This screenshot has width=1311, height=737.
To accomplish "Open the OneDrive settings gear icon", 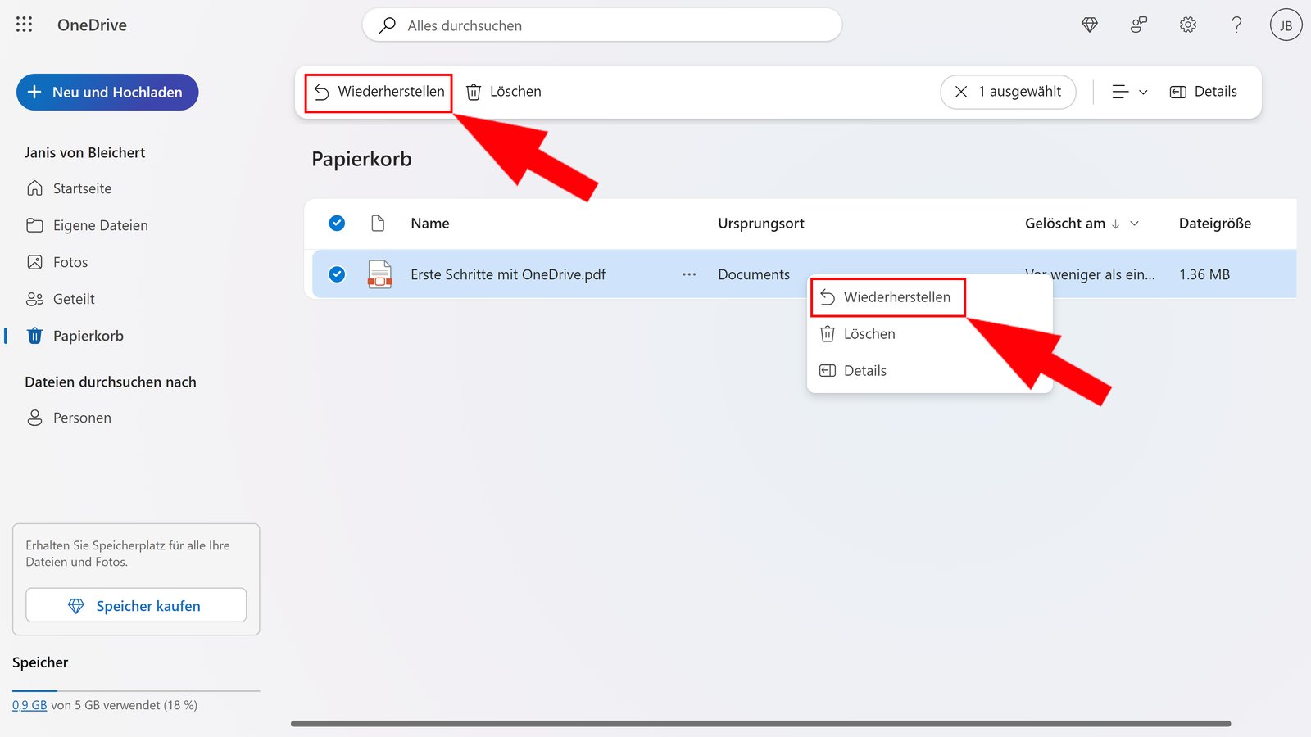I will [x=1187, y=25].
